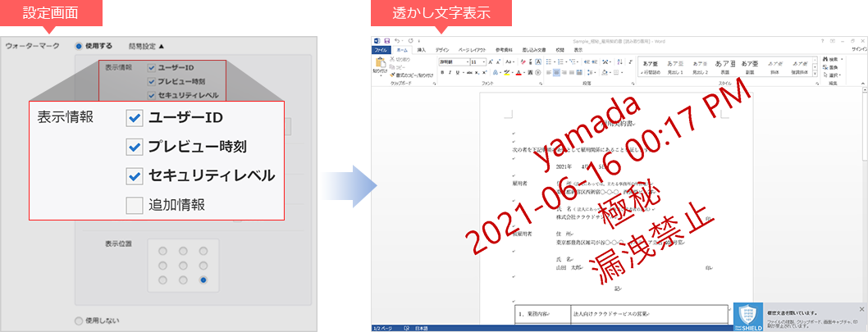Click the Undo arrow in Word's title bar
The width and height of the screenshot is (868, 332).
[397, 41]
